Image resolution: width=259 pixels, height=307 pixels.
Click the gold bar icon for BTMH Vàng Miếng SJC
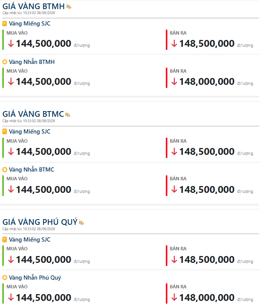5,24
